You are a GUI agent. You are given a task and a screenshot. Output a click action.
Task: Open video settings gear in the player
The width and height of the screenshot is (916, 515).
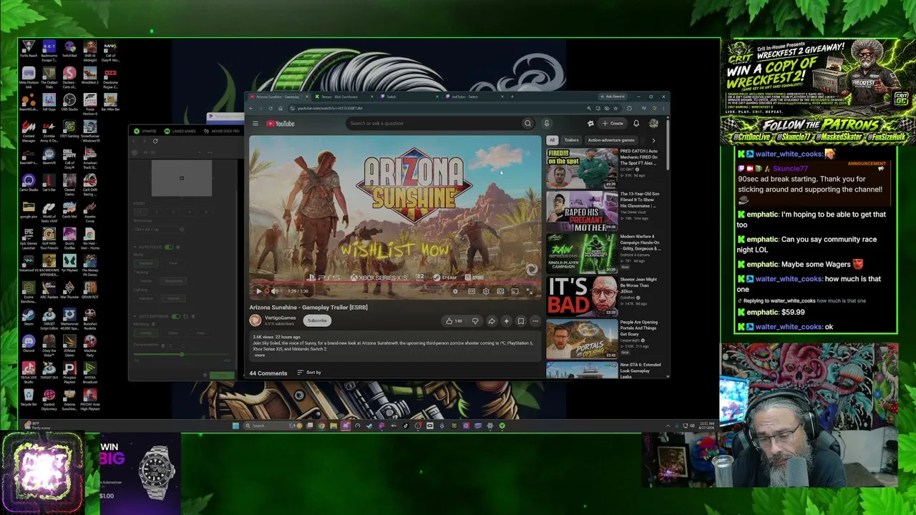click(x=486, y=291)
